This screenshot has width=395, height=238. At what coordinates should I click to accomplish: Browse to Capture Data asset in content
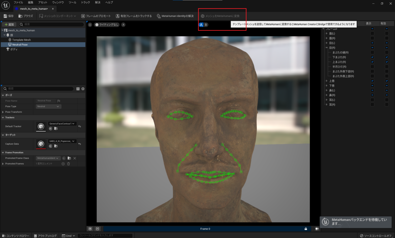point(56,146)
